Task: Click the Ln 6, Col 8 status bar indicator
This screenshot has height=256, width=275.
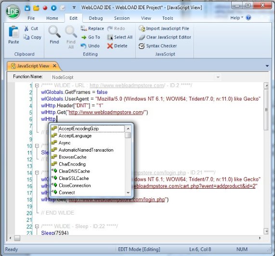Action: point(200,249)
